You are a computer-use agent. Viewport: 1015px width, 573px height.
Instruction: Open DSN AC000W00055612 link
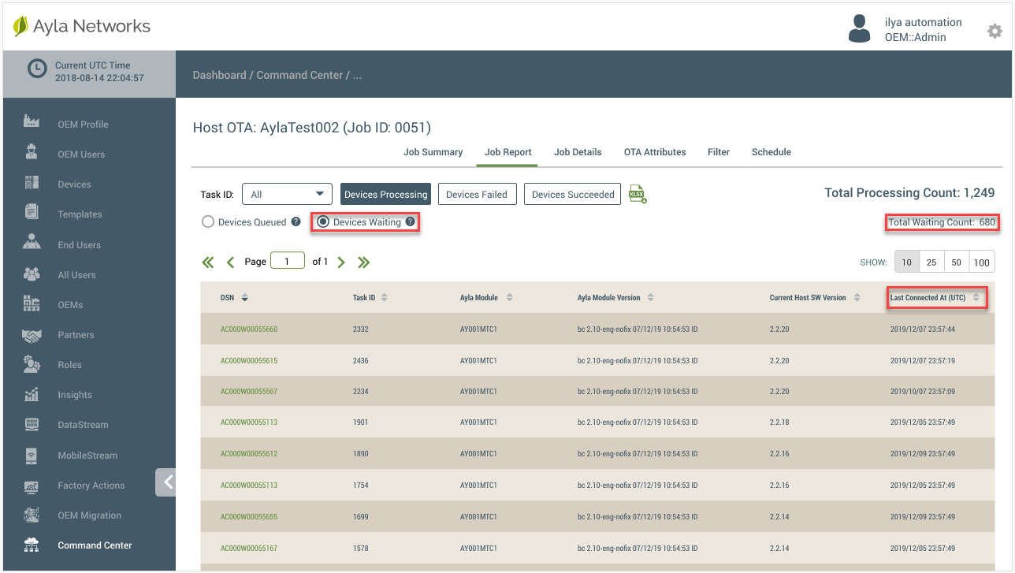tap(249, 454)
